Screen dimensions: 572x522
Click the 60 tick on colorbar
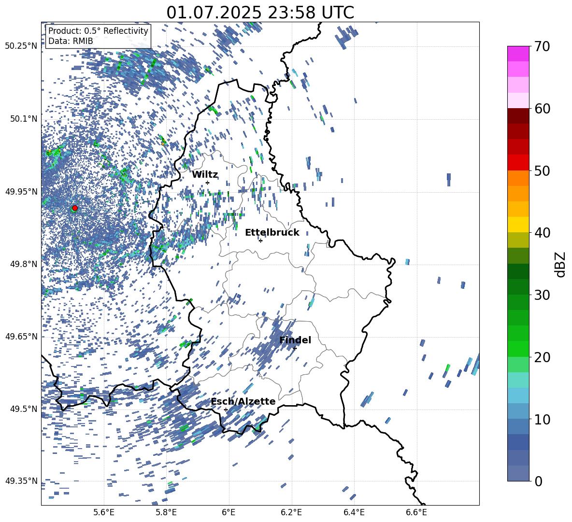coord(542,109)
